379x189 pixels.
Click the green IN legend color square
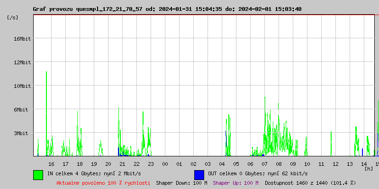coord(38,174)
